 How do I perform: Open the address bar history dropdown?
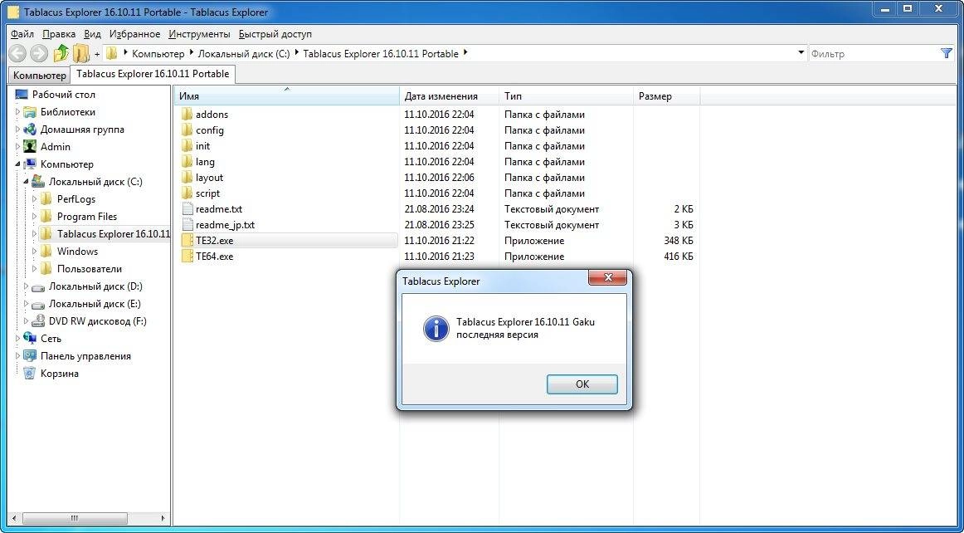801,53
